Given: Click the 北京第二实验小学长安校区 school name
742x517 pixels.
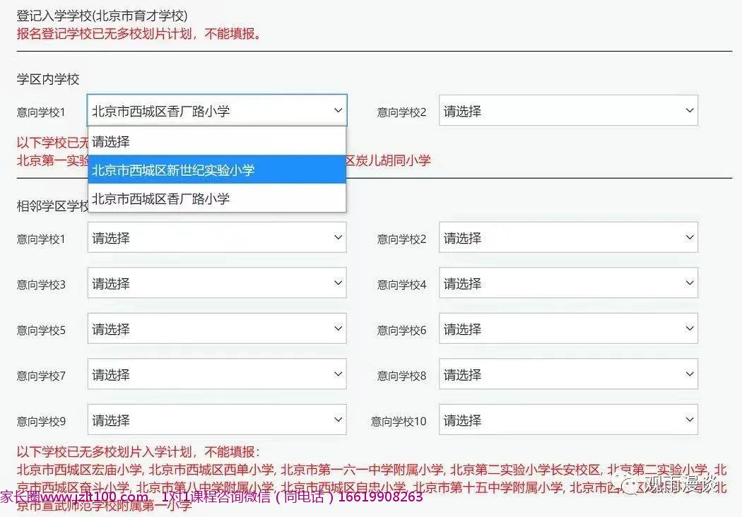Looking at the screenshot, I should click(525, 469).
